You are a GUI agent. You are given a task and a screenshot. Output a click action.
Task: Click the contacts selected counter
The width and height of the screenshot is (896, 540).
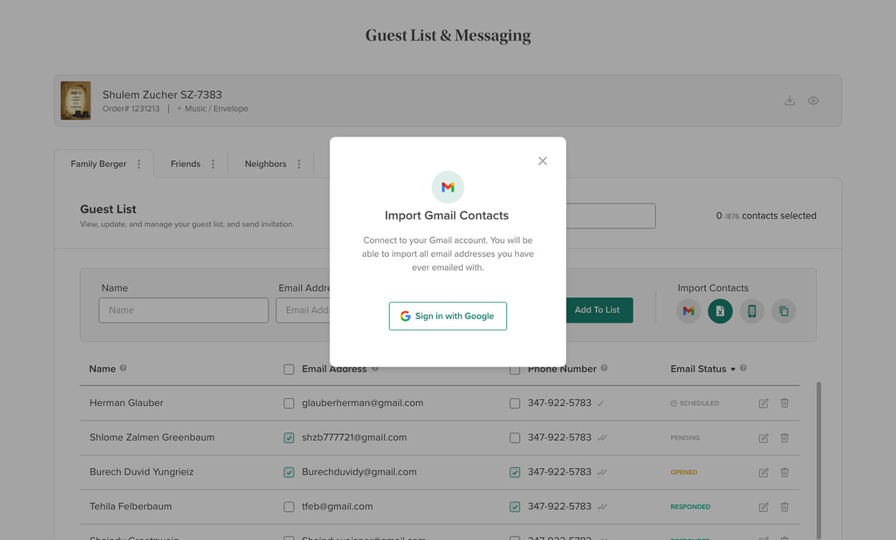[766, 216]
